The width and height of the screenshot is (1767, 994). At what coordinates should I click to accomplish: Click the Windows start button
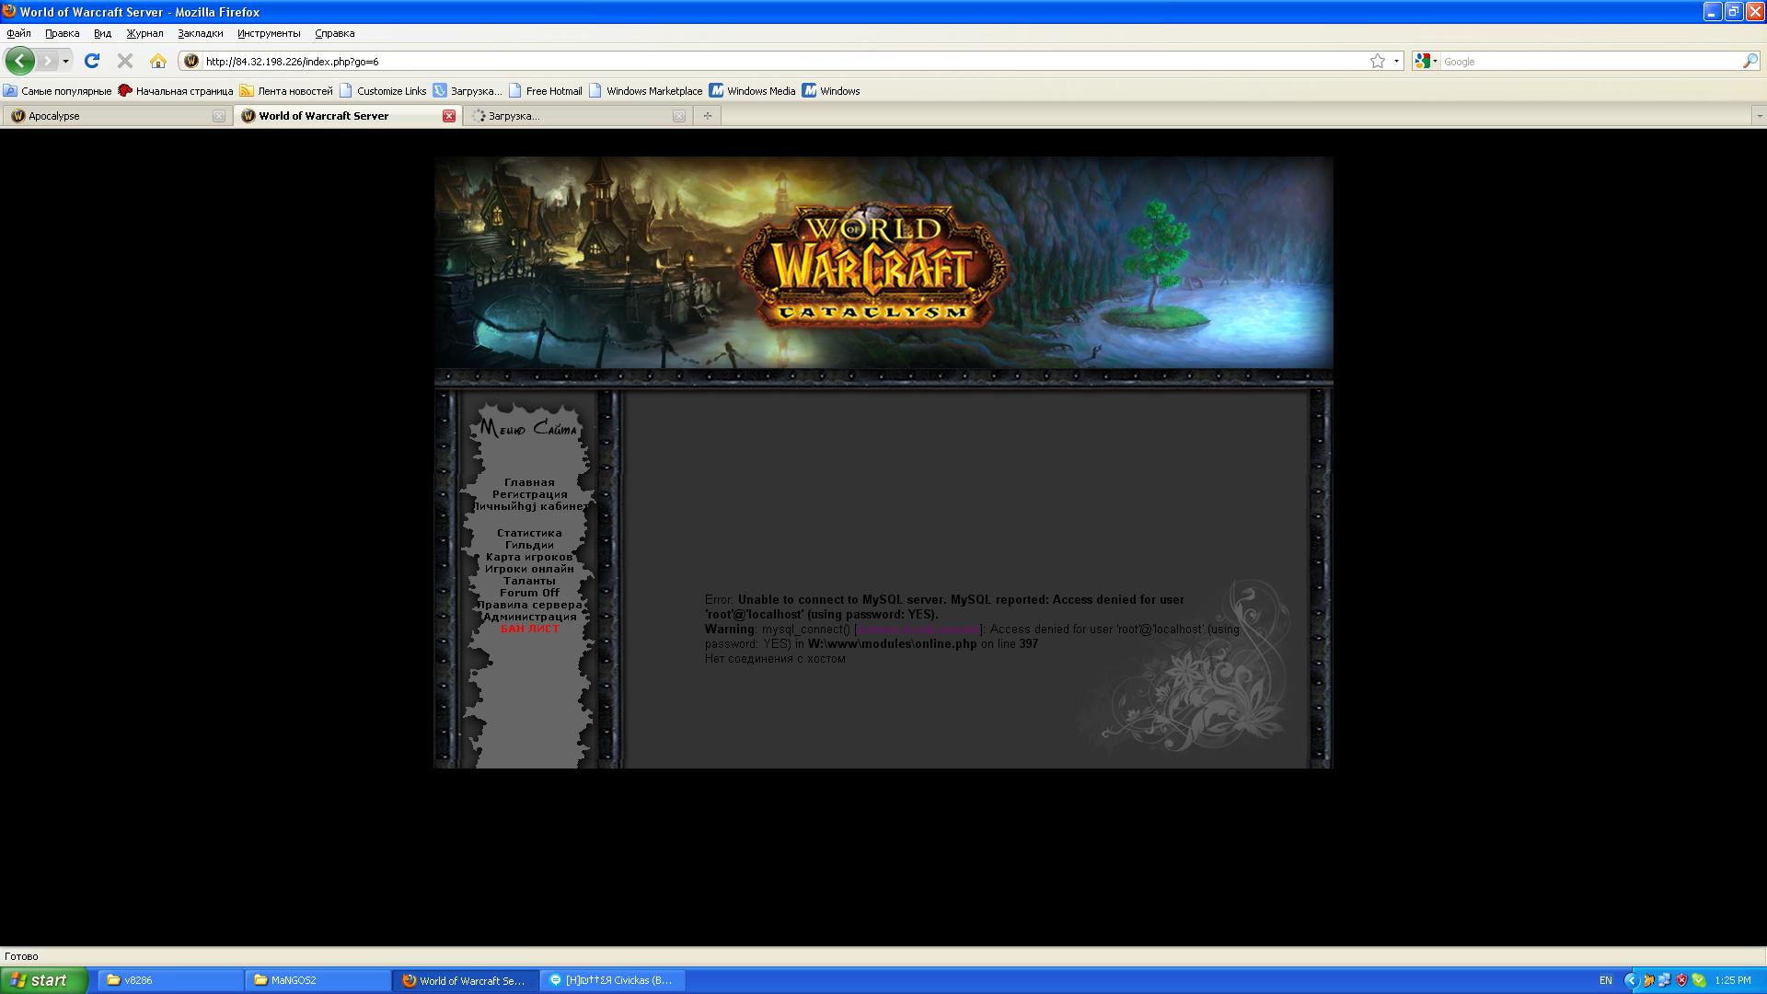pyautogui.click(x=43, y=980)
